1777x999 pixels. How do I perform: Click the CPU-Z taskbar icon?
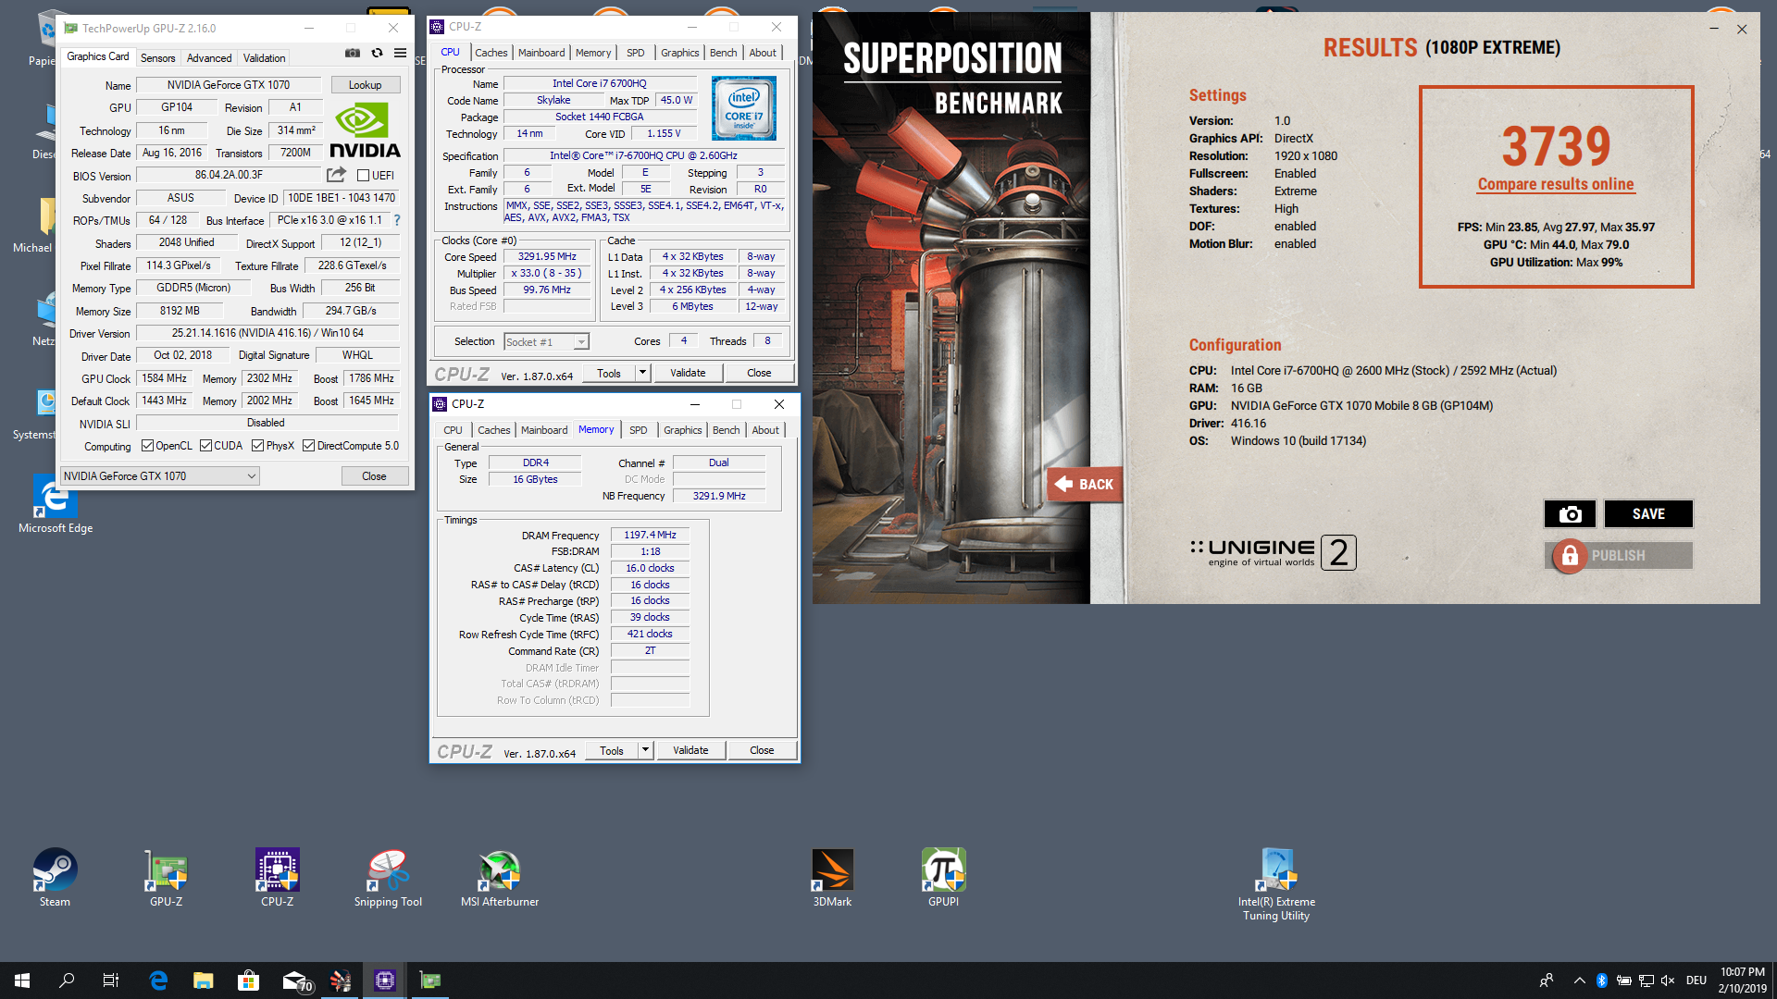click(x=385, y=980)
